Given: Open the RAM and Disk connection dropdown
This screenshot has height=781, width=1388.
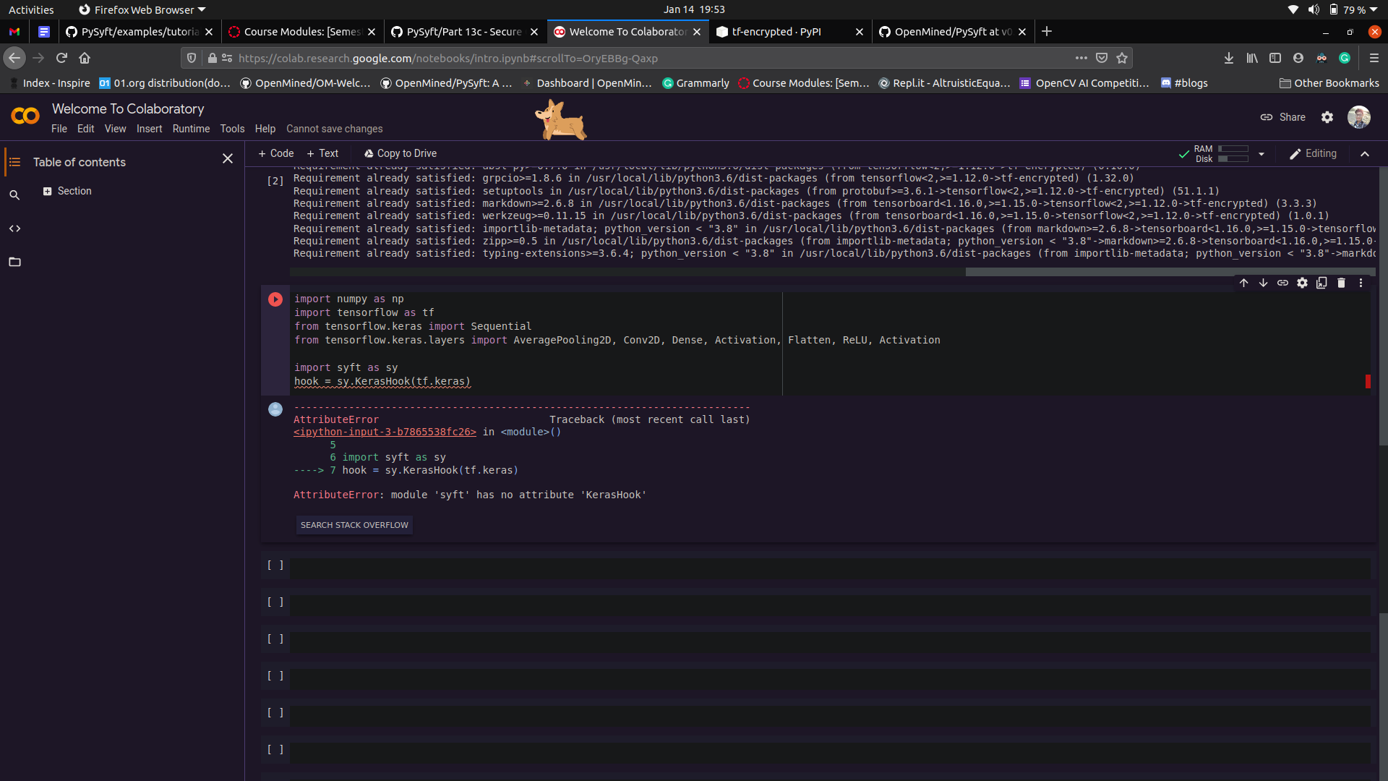Looking at the screenshot, I should click(x=1261, y=154).
